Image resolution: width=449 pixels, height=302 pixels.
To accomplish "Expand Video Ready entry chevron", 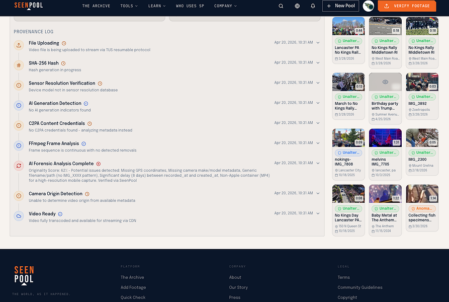I will [318, 213].
